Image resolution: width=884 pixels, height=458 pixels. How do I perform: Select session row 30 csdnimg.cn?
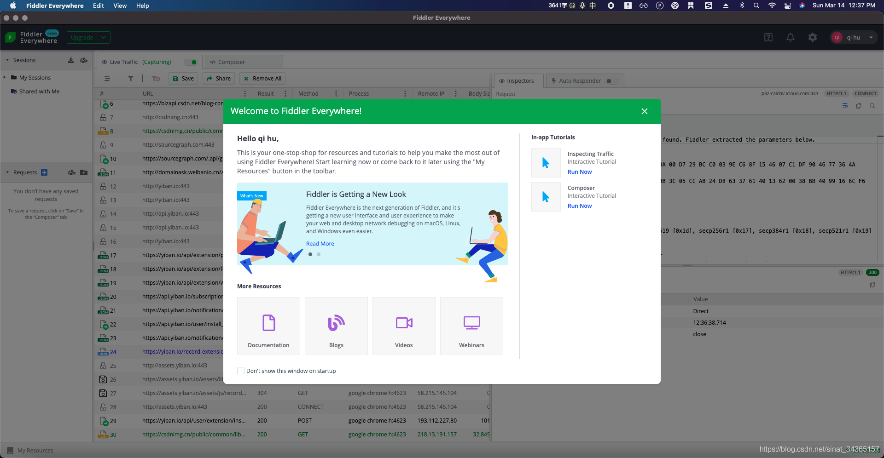click(x=293, y=435)
